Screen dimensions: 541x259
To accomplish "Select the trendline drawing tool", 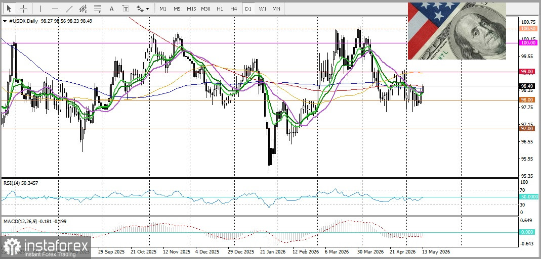I will click(x=69, y=9).
